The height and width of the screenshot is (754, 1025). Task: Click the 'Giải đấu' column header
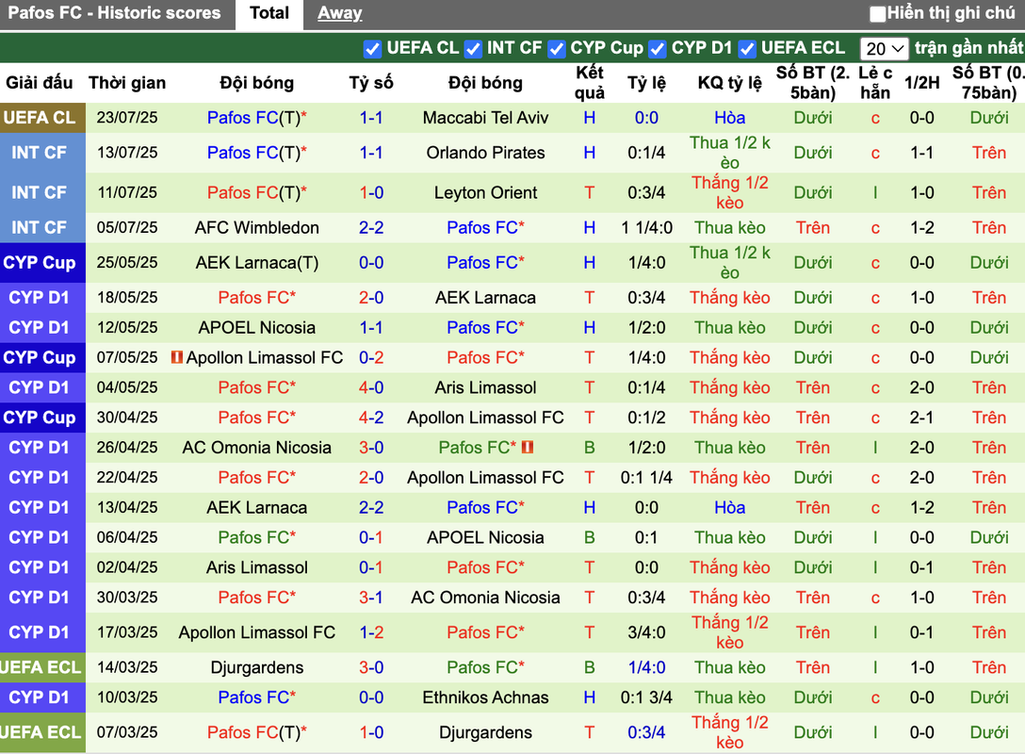click(40, 83)
